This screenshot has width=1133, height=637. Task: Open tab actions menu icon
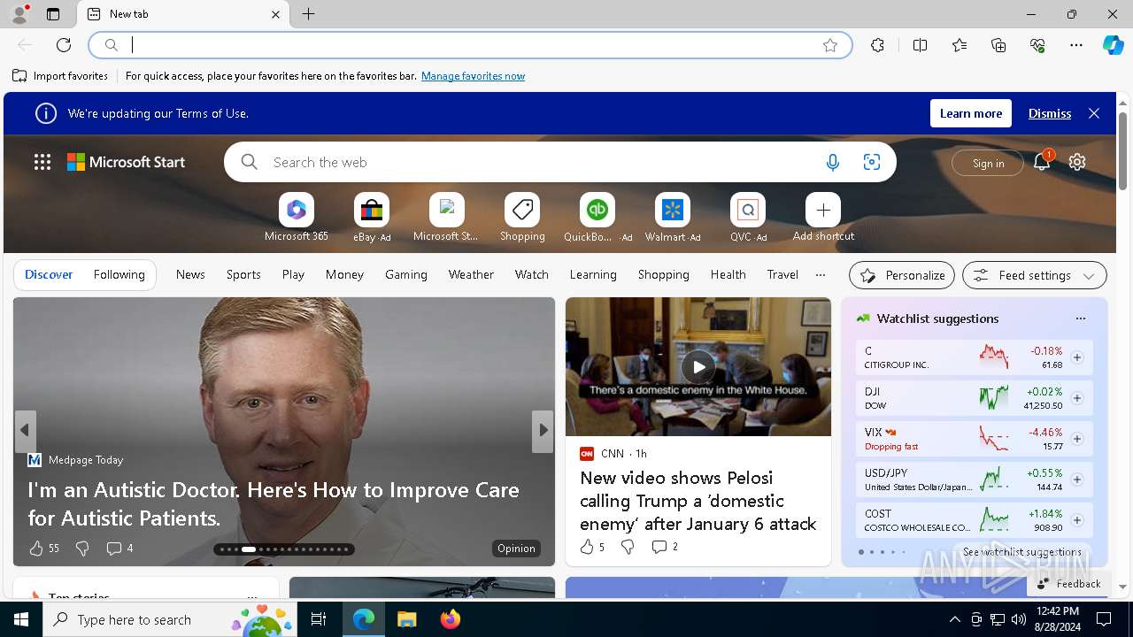point(53,14)
